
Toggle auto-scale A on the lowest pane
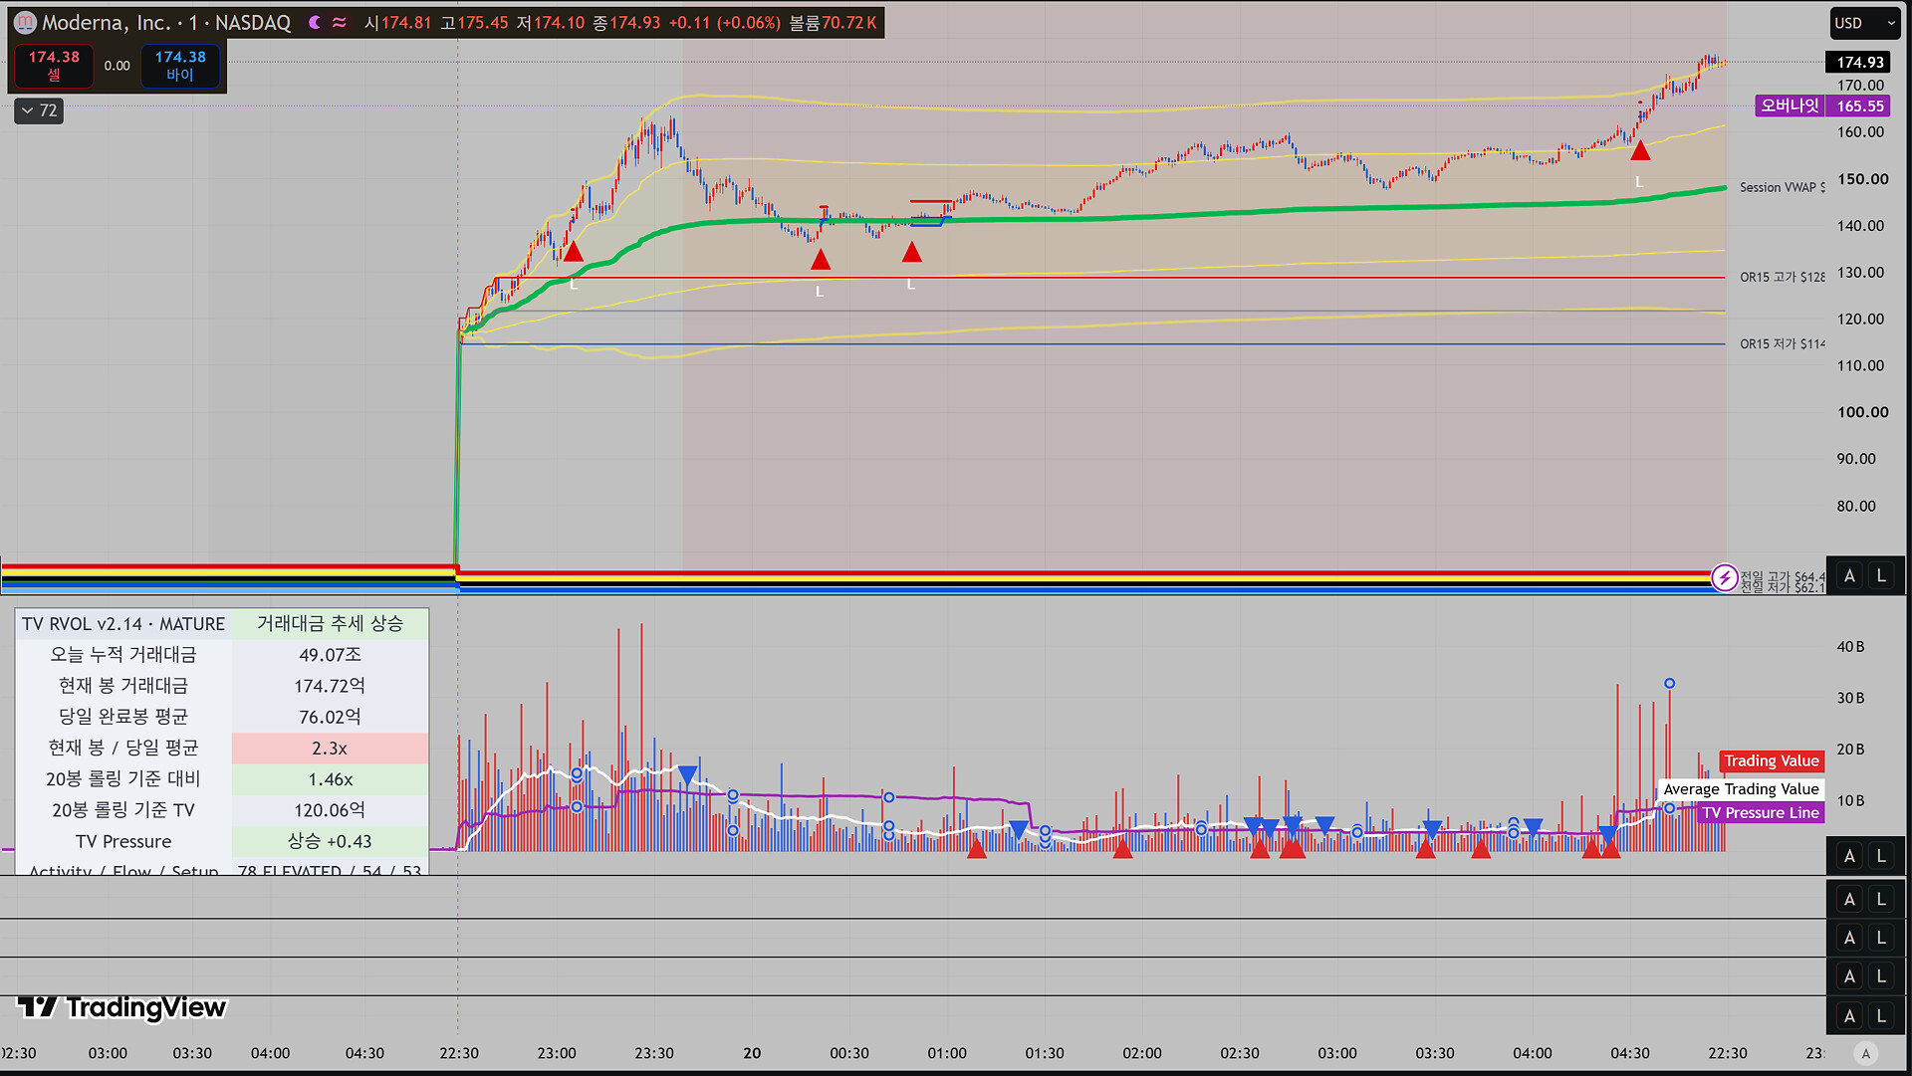point(1849,1015)
